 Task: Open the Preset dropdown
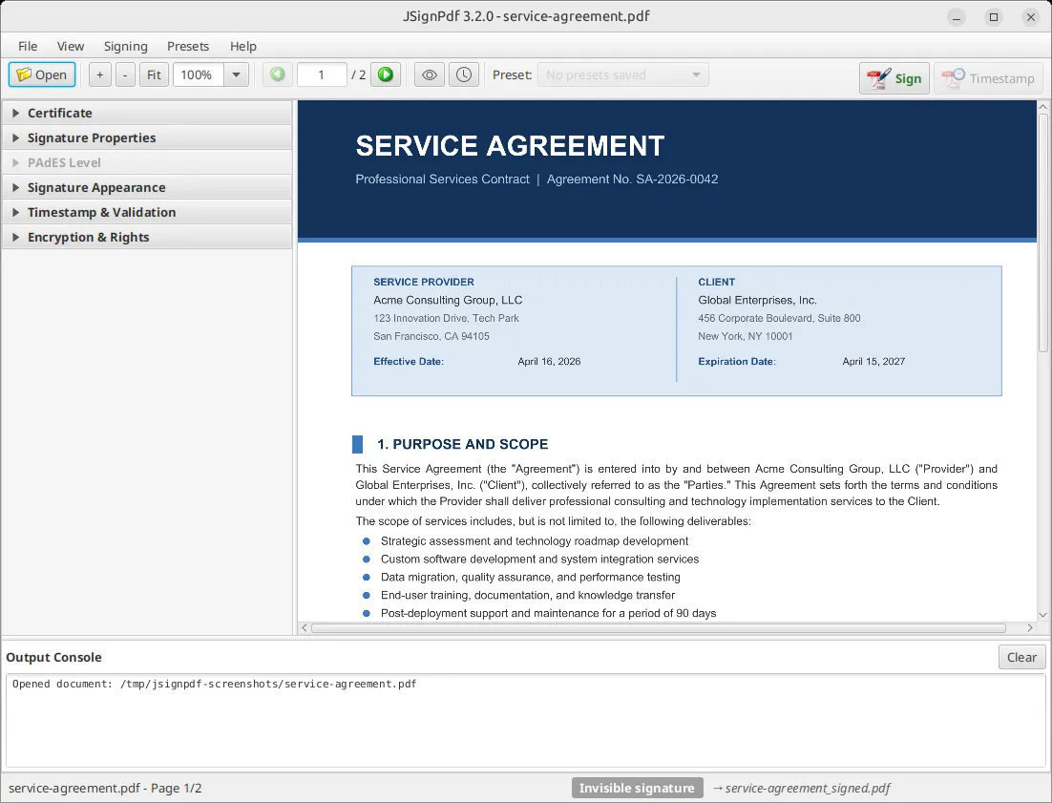click(x=622, y=74)
